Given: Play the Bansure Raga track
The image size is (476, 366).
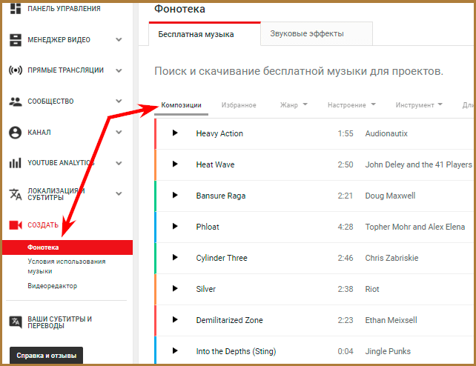Looking at the screenshot, I should point(175,195).
